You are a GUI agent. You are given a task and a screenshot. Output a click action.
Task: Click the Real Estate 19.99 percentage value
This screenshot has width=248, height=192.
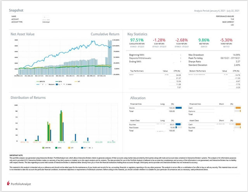172,128
